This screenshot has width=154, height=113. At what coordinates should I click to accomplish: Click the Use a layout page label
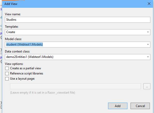22,79
